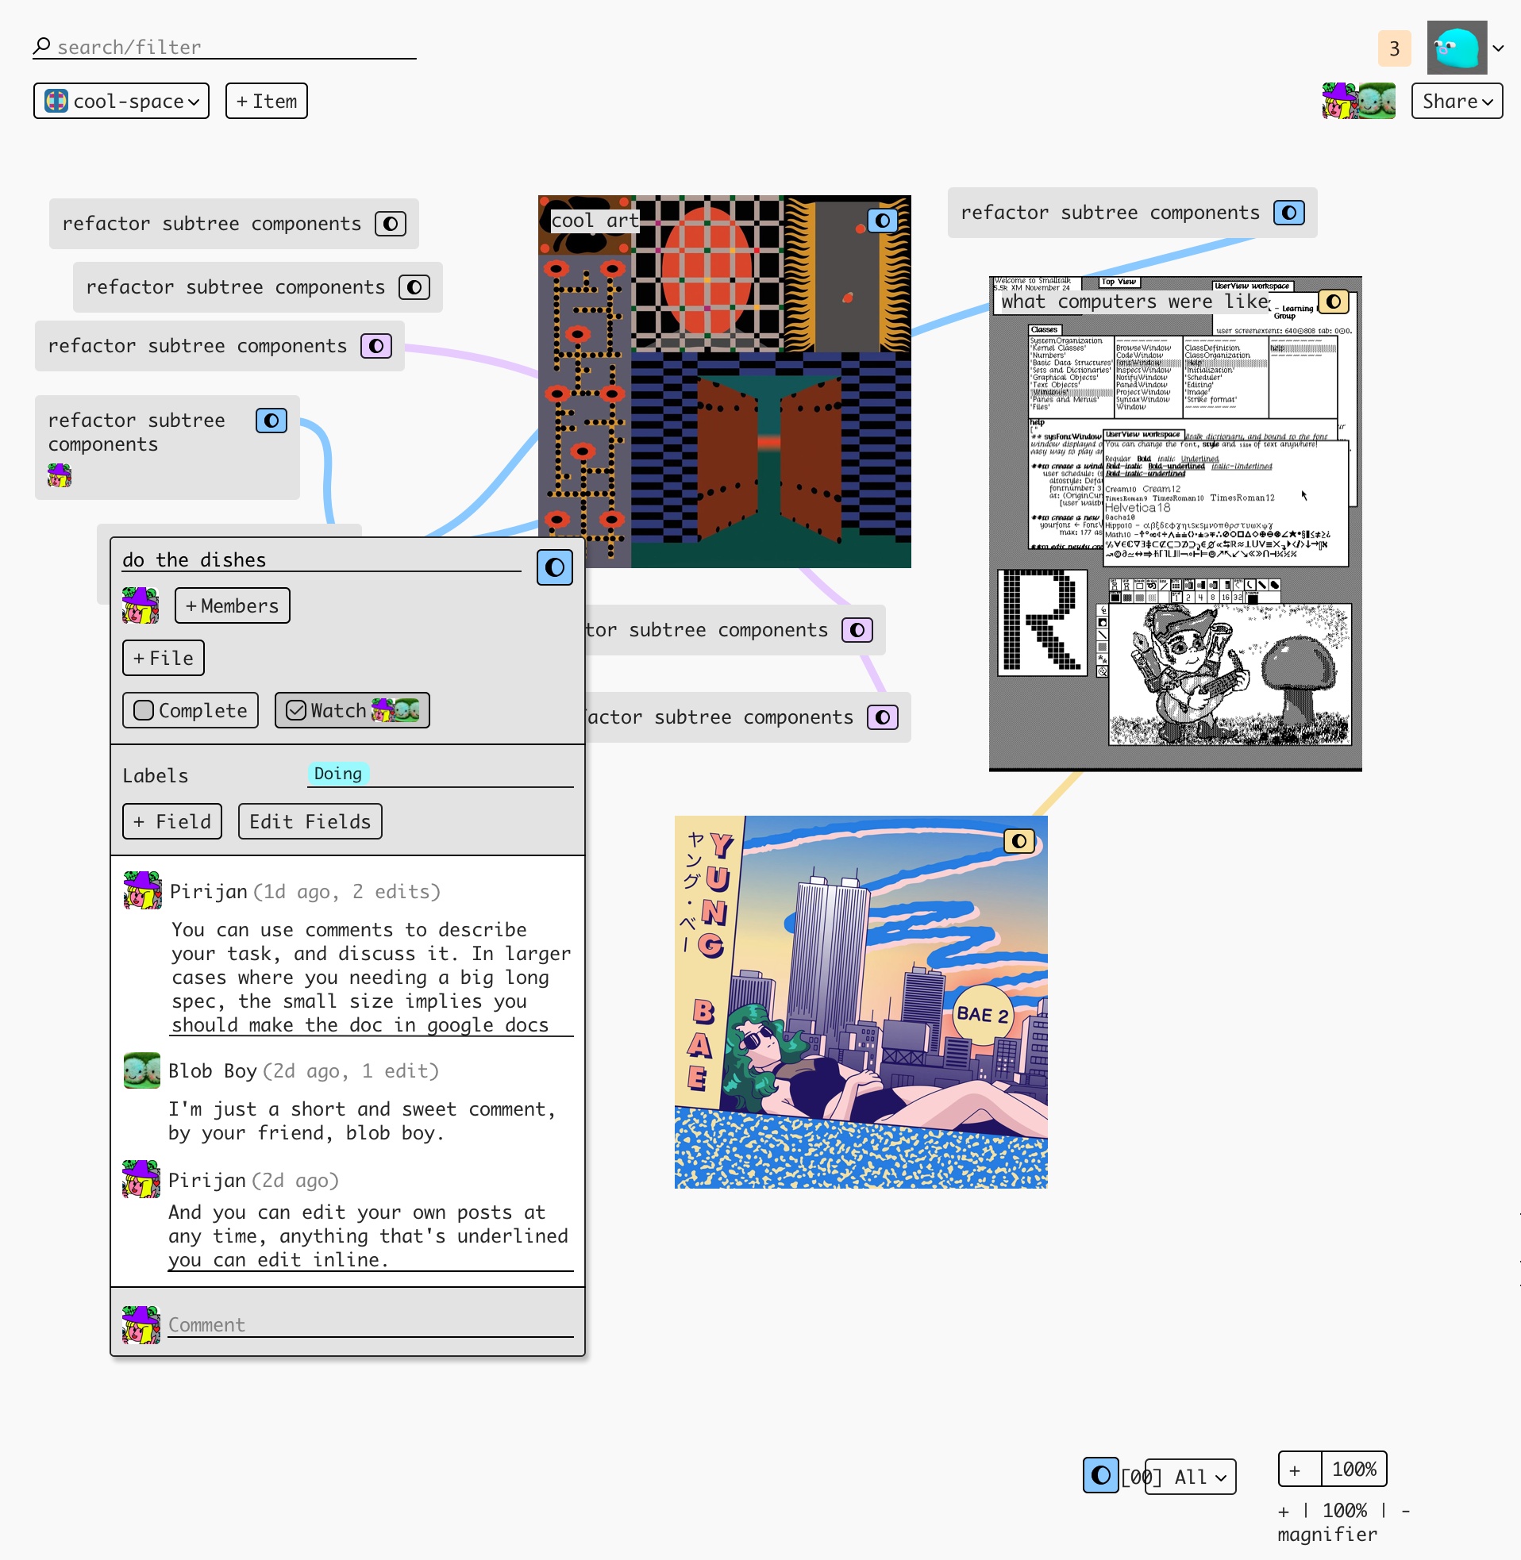Expand the chevron beside the user avatar
The height and width of the screenshot is (1560, 1521).
click(1499, 48)
